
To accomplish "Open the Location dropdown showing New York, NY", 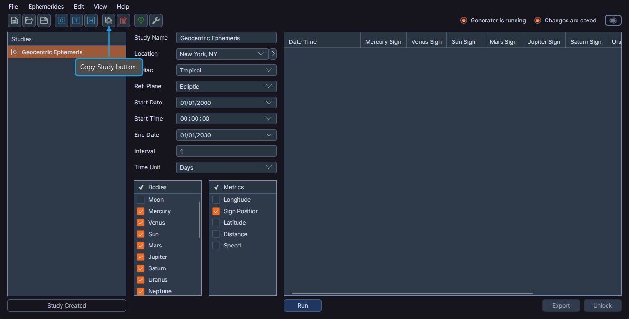I will pyautogui.click(x=222, y=54).
